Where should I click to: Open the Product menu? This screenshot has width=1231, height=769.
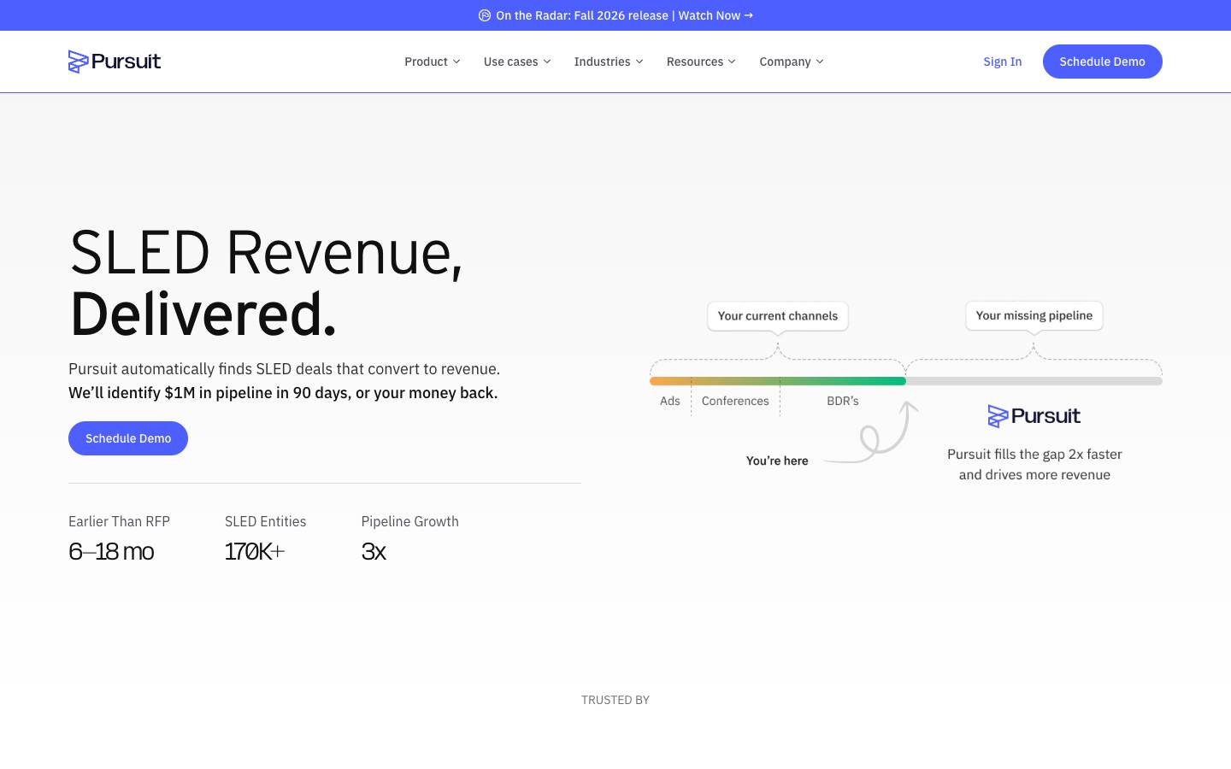click(x=433, y=62)
